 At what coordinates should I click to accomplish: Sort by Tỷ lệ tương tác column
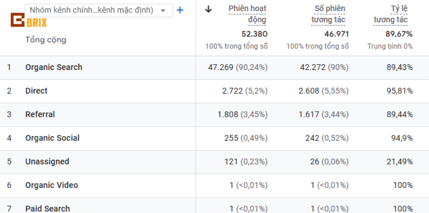point(391,14)
